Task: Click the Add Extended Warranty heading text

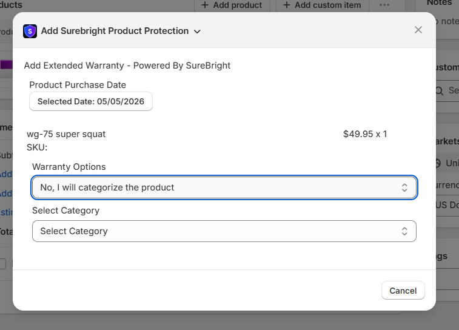Action: point(127,66)
